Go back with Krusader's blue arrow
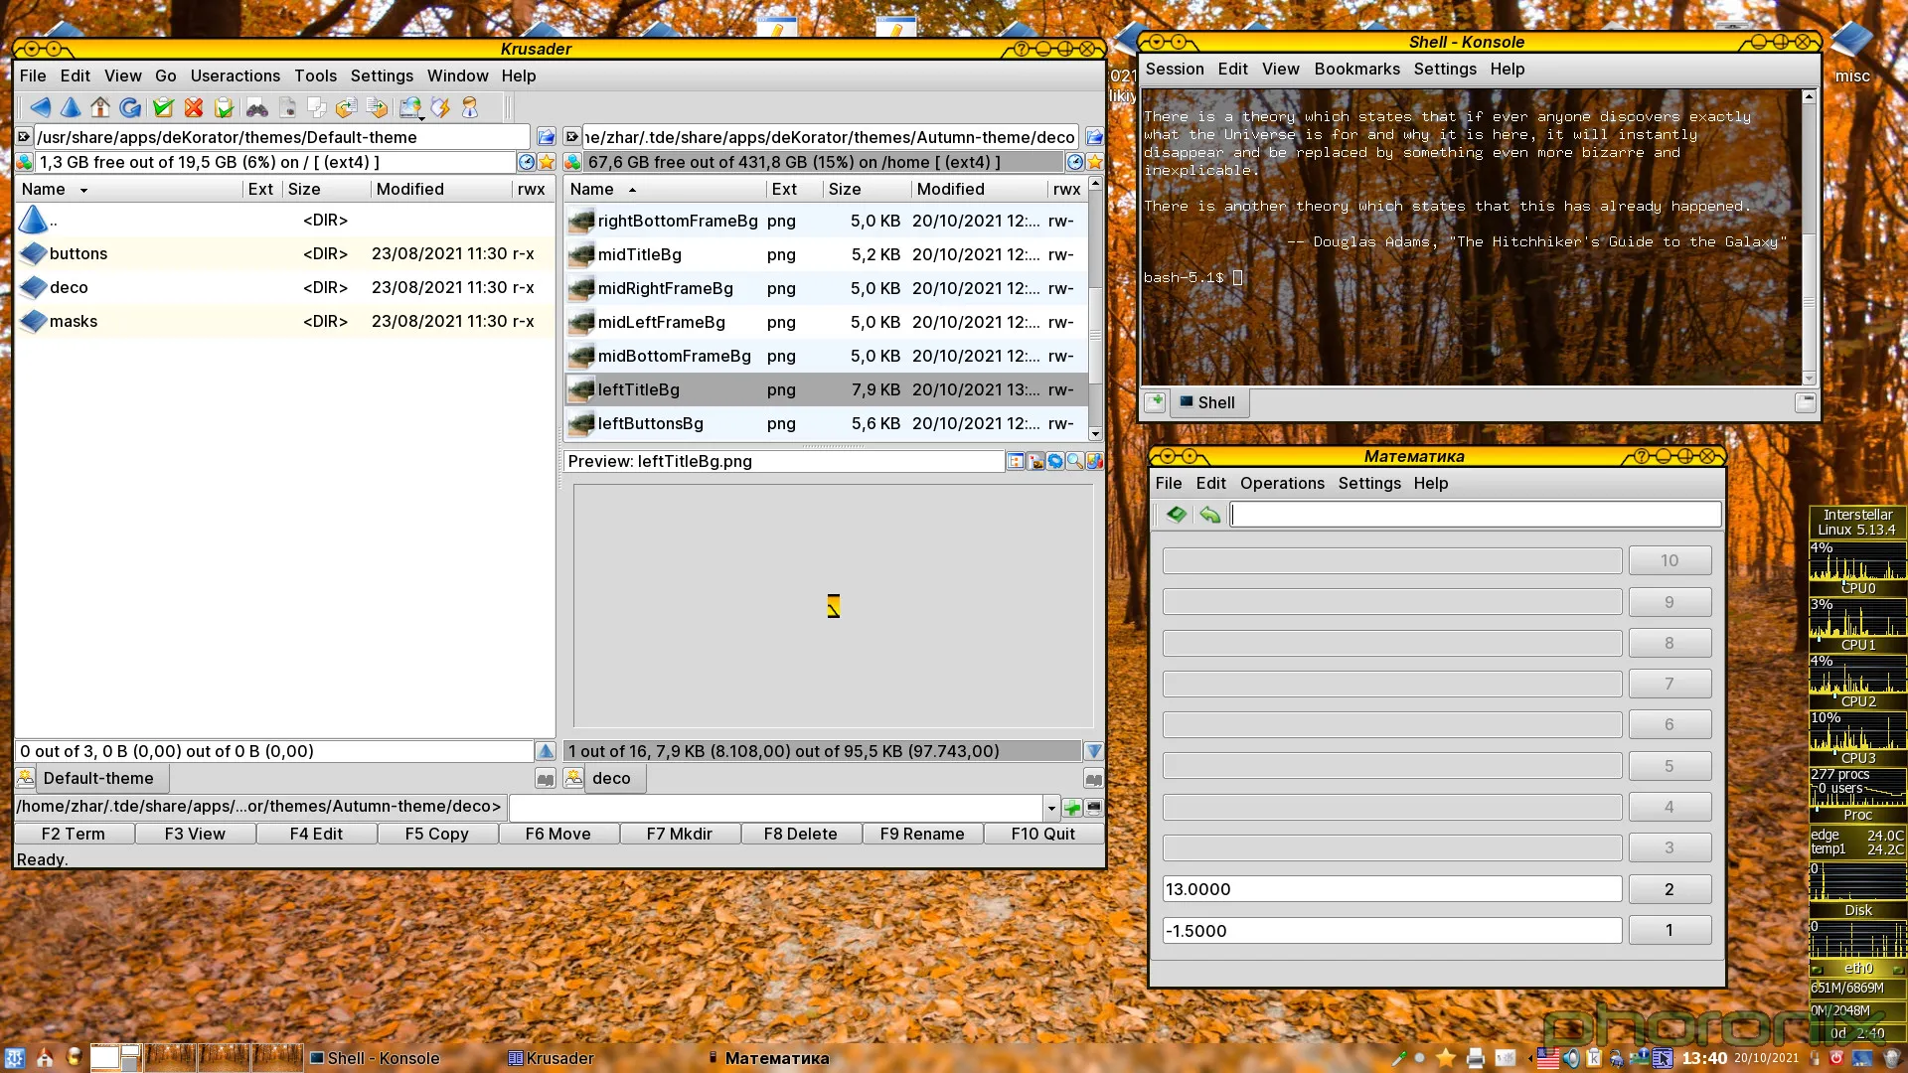Image resolution: width=1908 pixels, height=1073 pixels. pos(41,107)
